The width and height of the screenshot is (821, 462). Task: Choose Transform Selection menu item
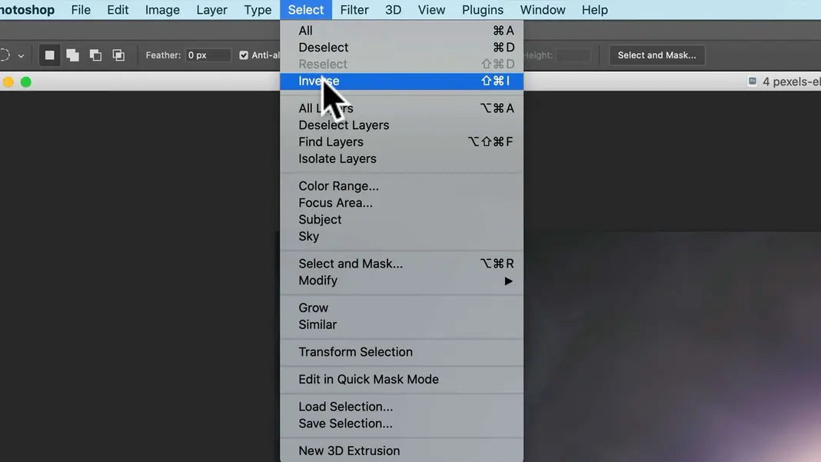tap(401, 352)
